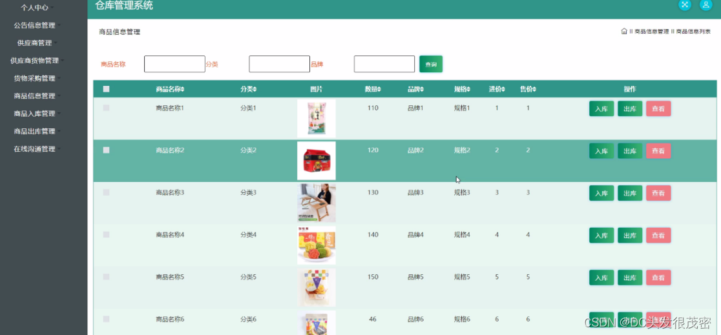Open the mooncake thumbnail for 商品名称4
Image resolution: width=721 pixels, height=335 pixels.
pos(317,245)
